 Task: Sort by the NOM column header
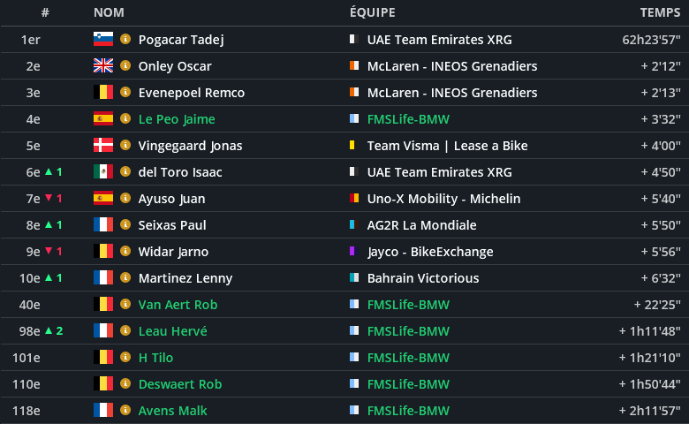click(109, 13)
